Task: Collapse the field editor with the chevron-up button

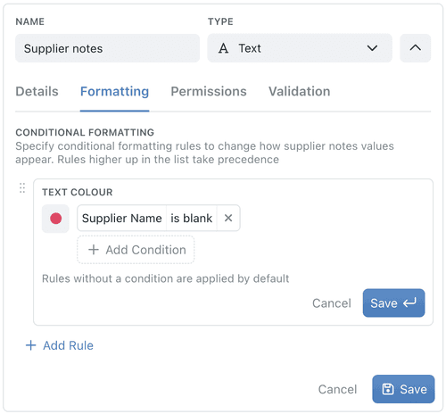Action: (x=415, y=48)
